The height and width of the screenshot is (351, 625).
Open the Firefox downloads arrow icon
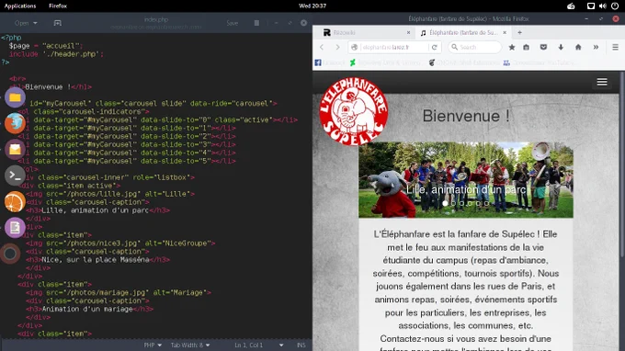click(561, 47)
